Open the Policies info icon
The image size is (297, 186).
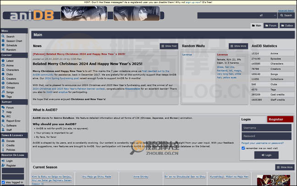click(x=3, y=150)
